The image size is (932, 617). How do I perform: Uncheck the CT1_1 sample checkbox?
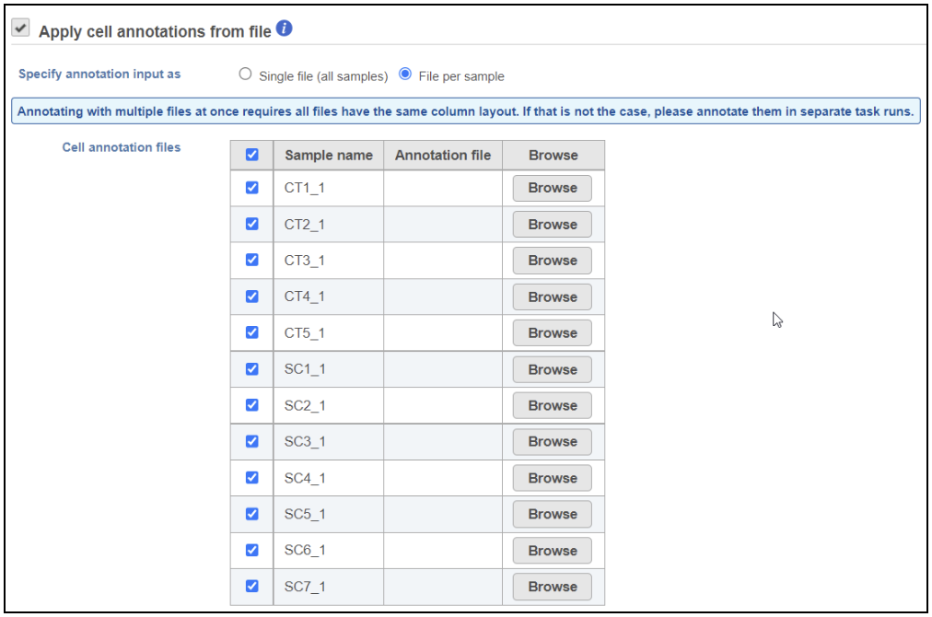click(251, 188)
